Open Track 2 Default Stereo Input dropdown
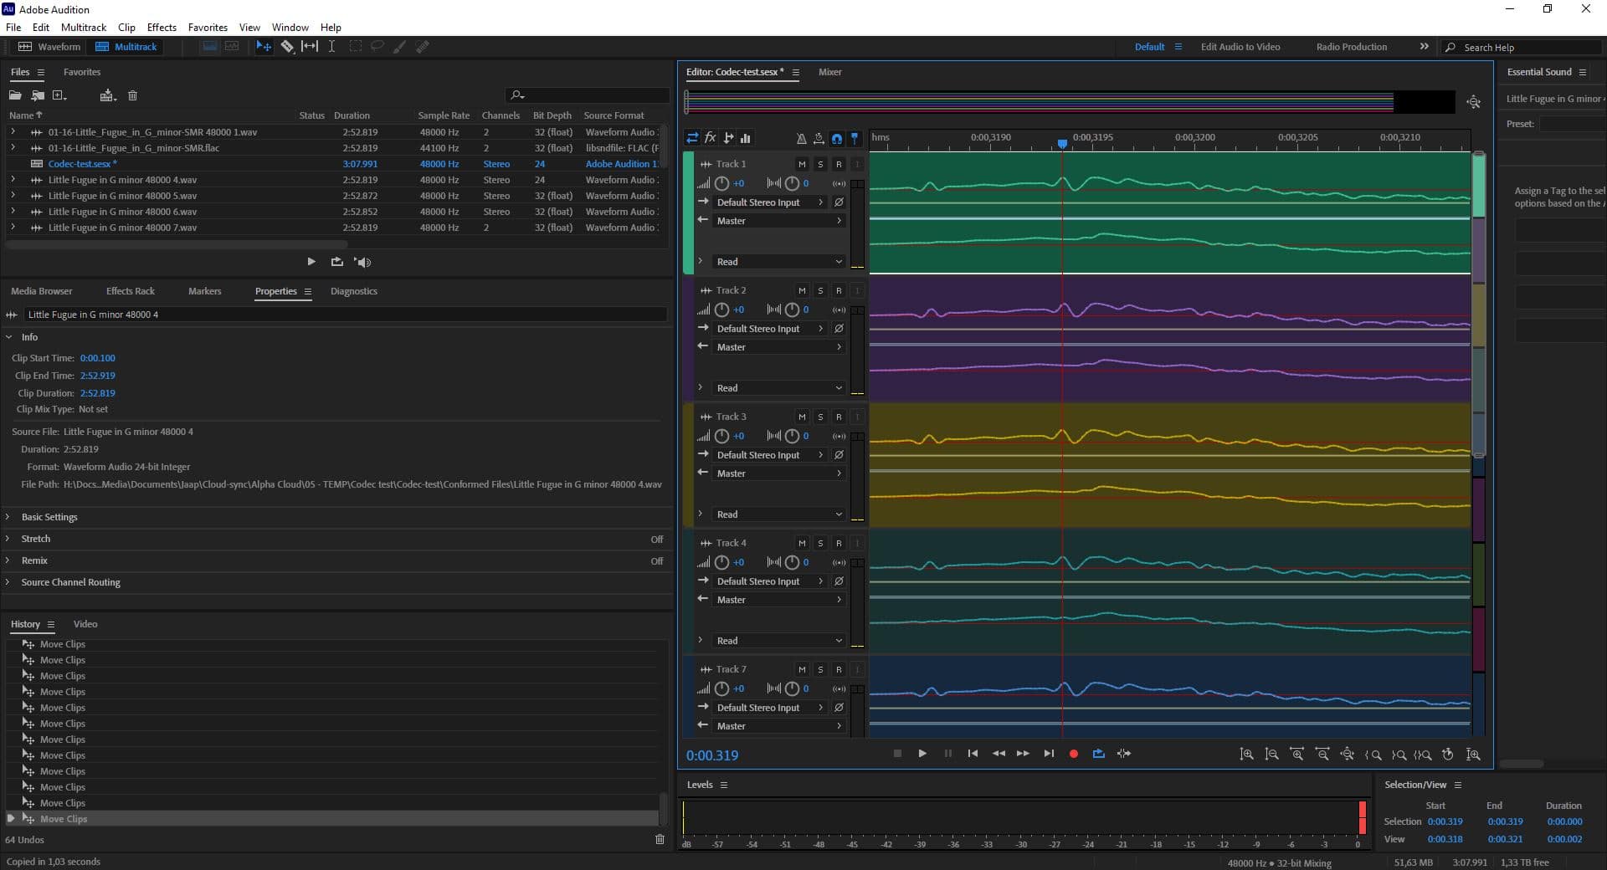The width and height of the screenshot is (1607, 870). click(770, 329)
